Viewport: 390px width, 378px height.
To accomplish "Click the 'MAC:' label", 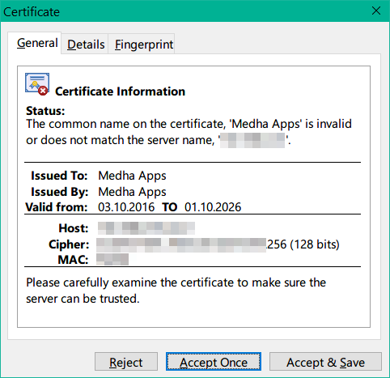I will point(73,260).
